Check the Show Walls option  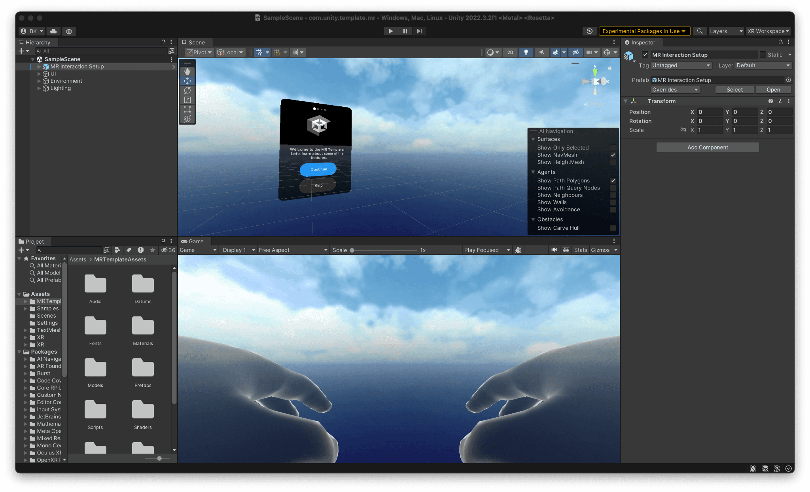point(613,202)
